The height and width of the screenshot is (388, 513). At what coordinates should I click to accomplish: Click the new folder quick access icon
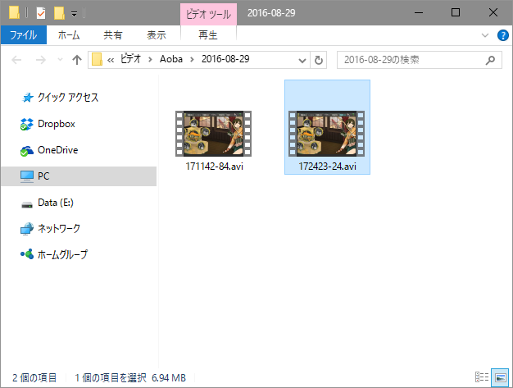(x=59, y=13)
